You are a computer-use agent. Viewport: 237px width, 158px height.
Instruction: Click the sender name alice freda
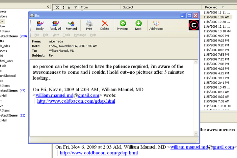click(x=56, y=41)
